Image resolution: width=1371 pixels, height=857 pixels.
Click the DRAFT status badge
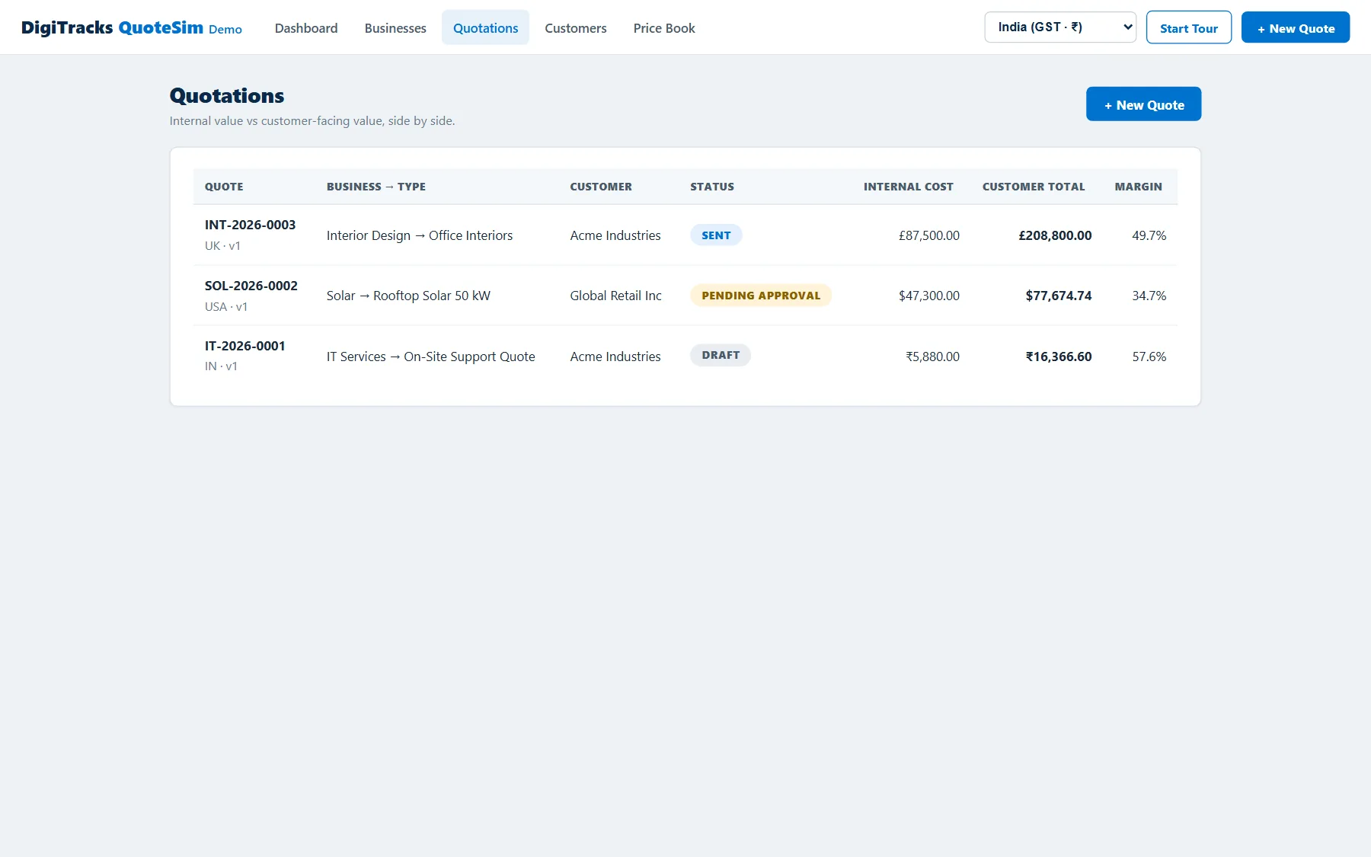721,355
